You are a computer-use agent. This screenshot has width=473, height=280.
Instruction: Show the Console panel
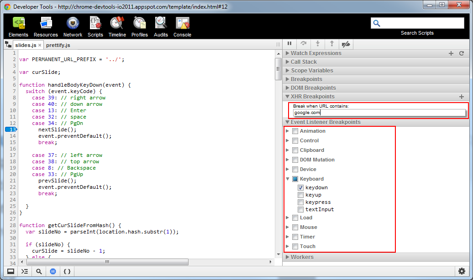point(182,26)
